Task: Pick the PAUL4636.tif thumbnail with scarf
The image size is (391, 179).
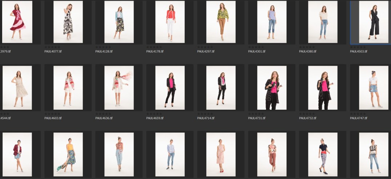Action: (119, 88)
